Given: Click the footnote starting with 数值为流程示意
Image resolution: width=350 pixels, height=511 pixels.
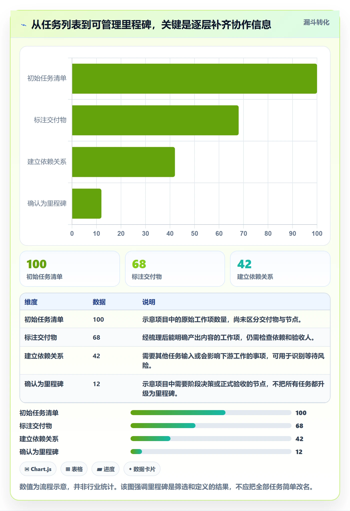Looking at the screenshot, I should (166, 487).
